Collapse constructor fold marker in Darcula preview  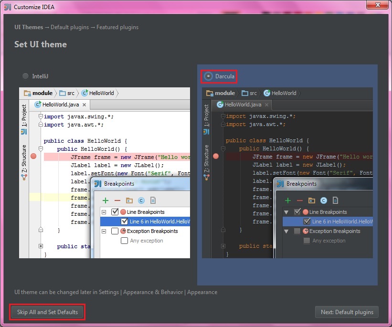tap(223, 149)
